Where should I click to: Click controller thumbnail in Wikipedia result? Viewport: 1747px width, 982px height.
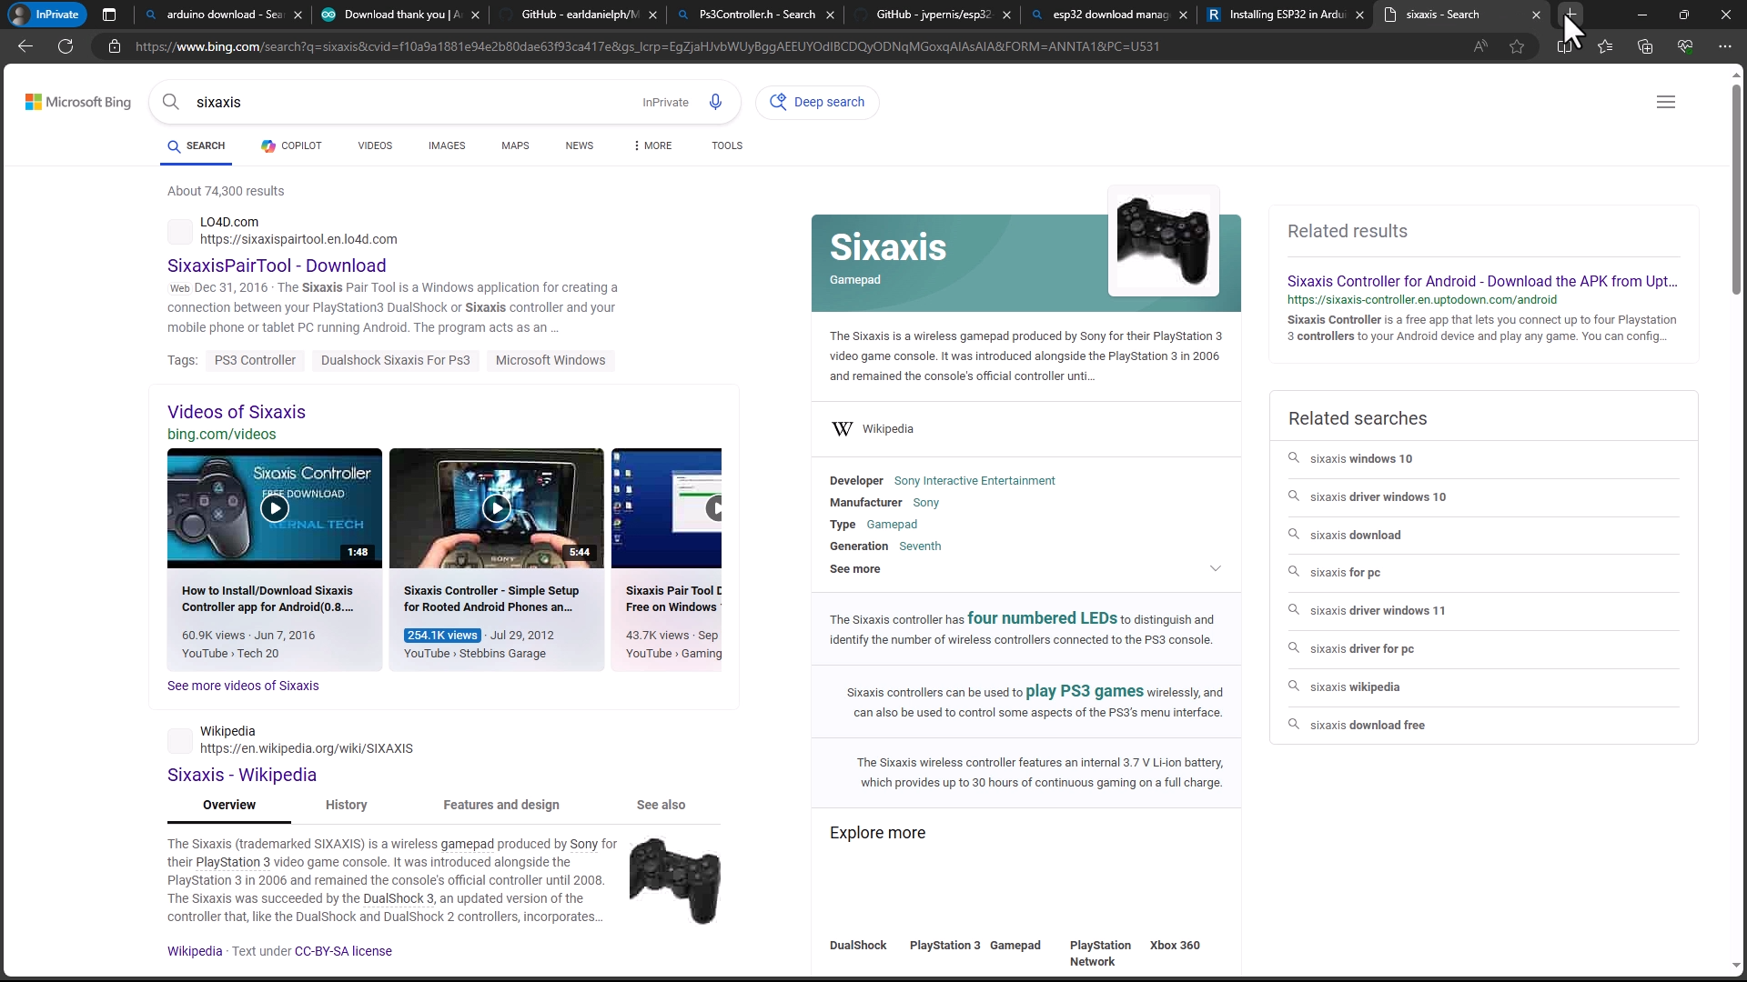[x=674, y=881]
